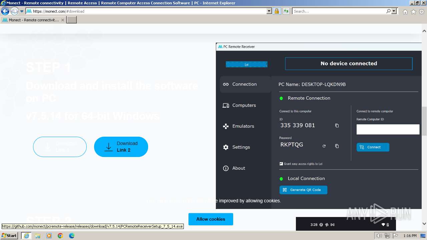
Task: Copy the password RKPTQG icon
Action: coord(337,146)
